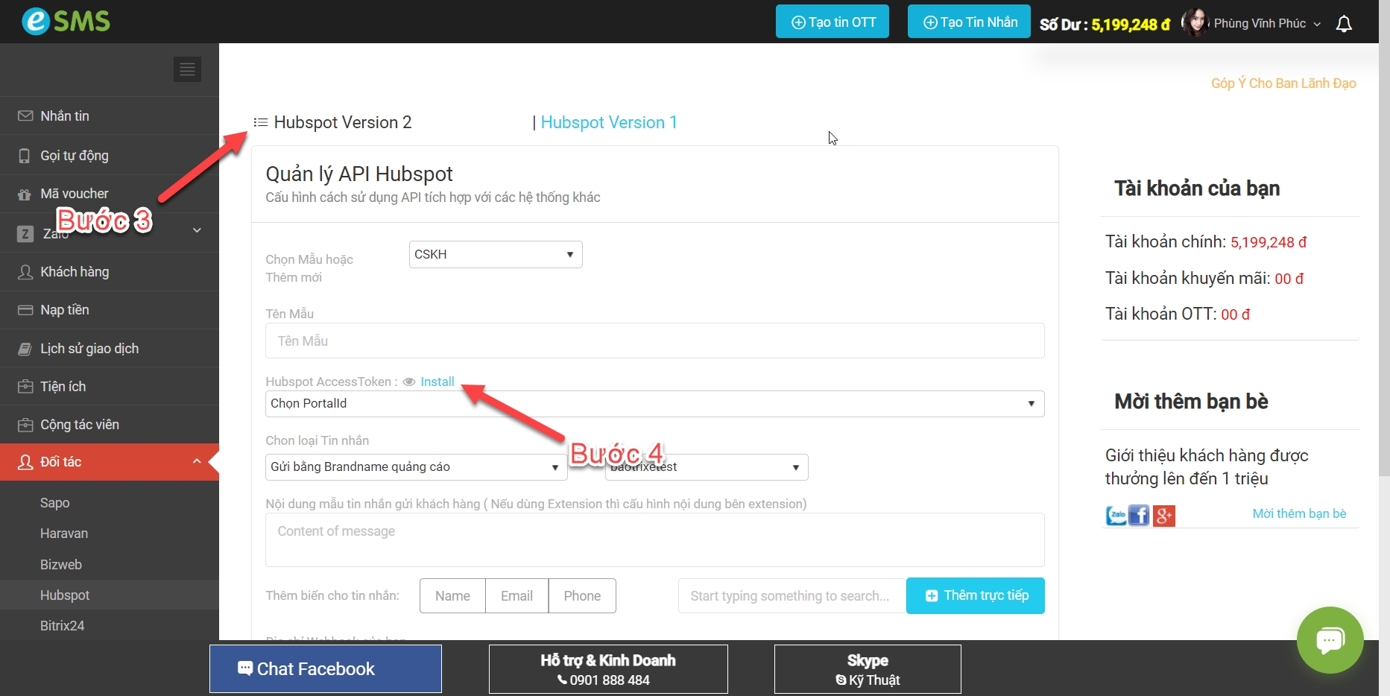Click the eSMS logo
1390x696 pixels.
coord(66,21)
